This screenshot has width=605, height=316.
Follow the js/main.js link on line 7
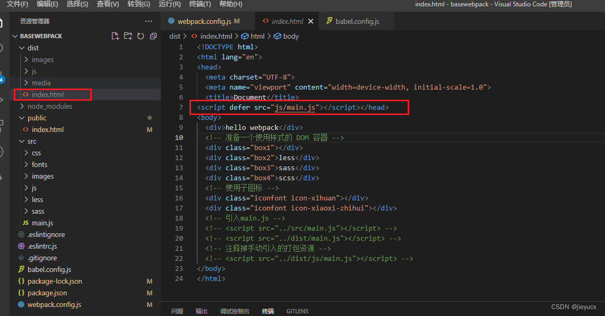pos(295,107)
